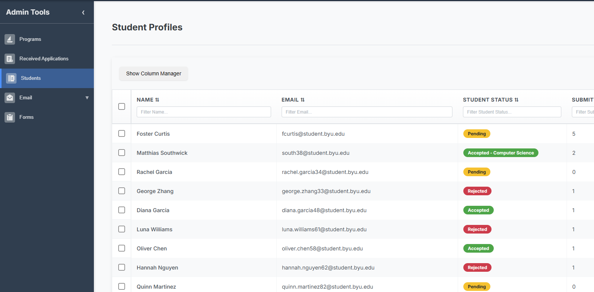The width and height of the screenshot is (594, 292).
Task: Go to the Forms menu item
Action: point(27,117)
